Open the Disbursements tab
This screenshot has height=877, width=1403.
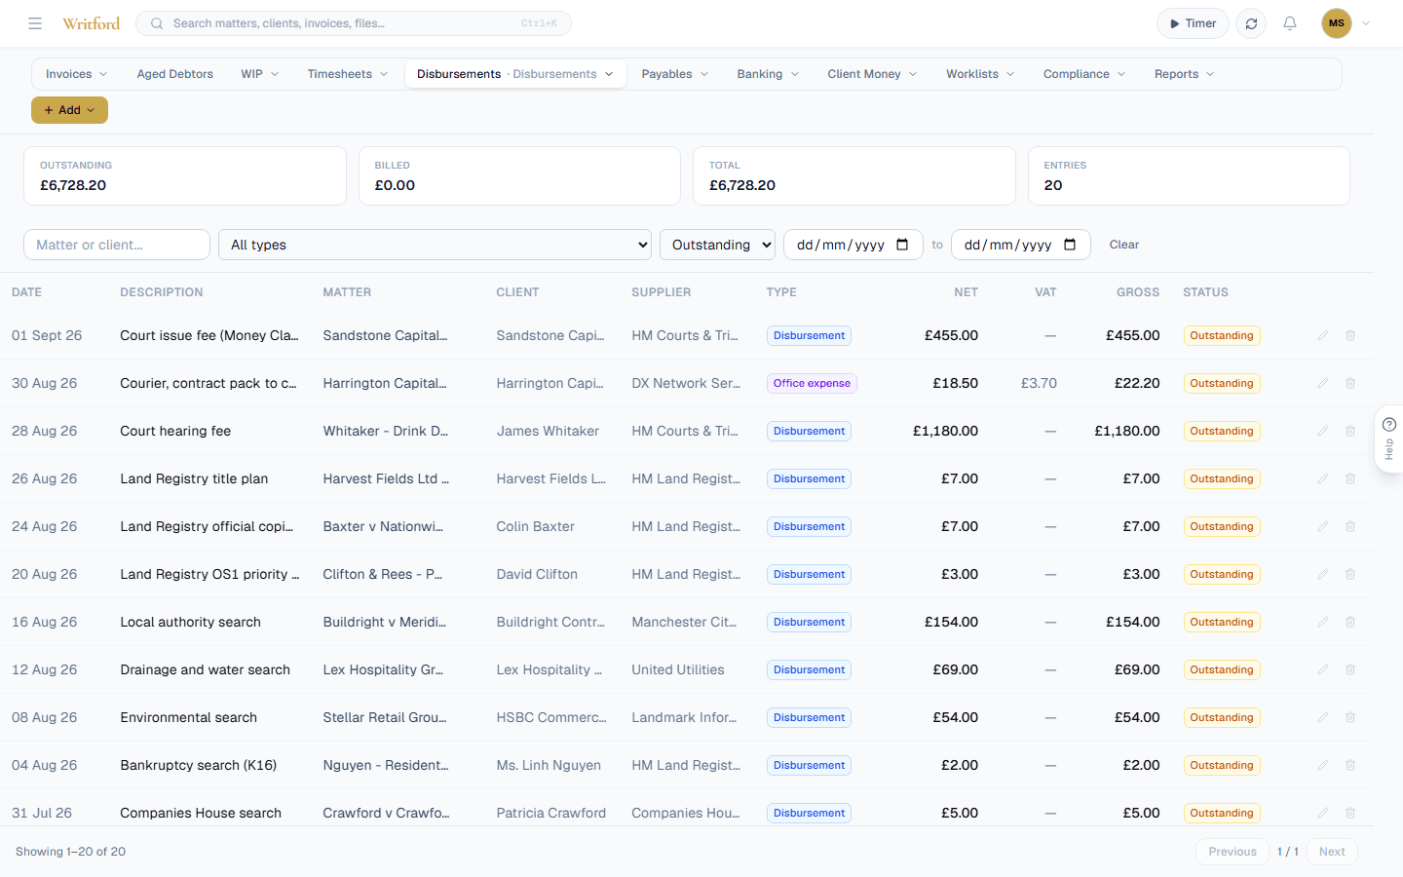coord(515,74)
